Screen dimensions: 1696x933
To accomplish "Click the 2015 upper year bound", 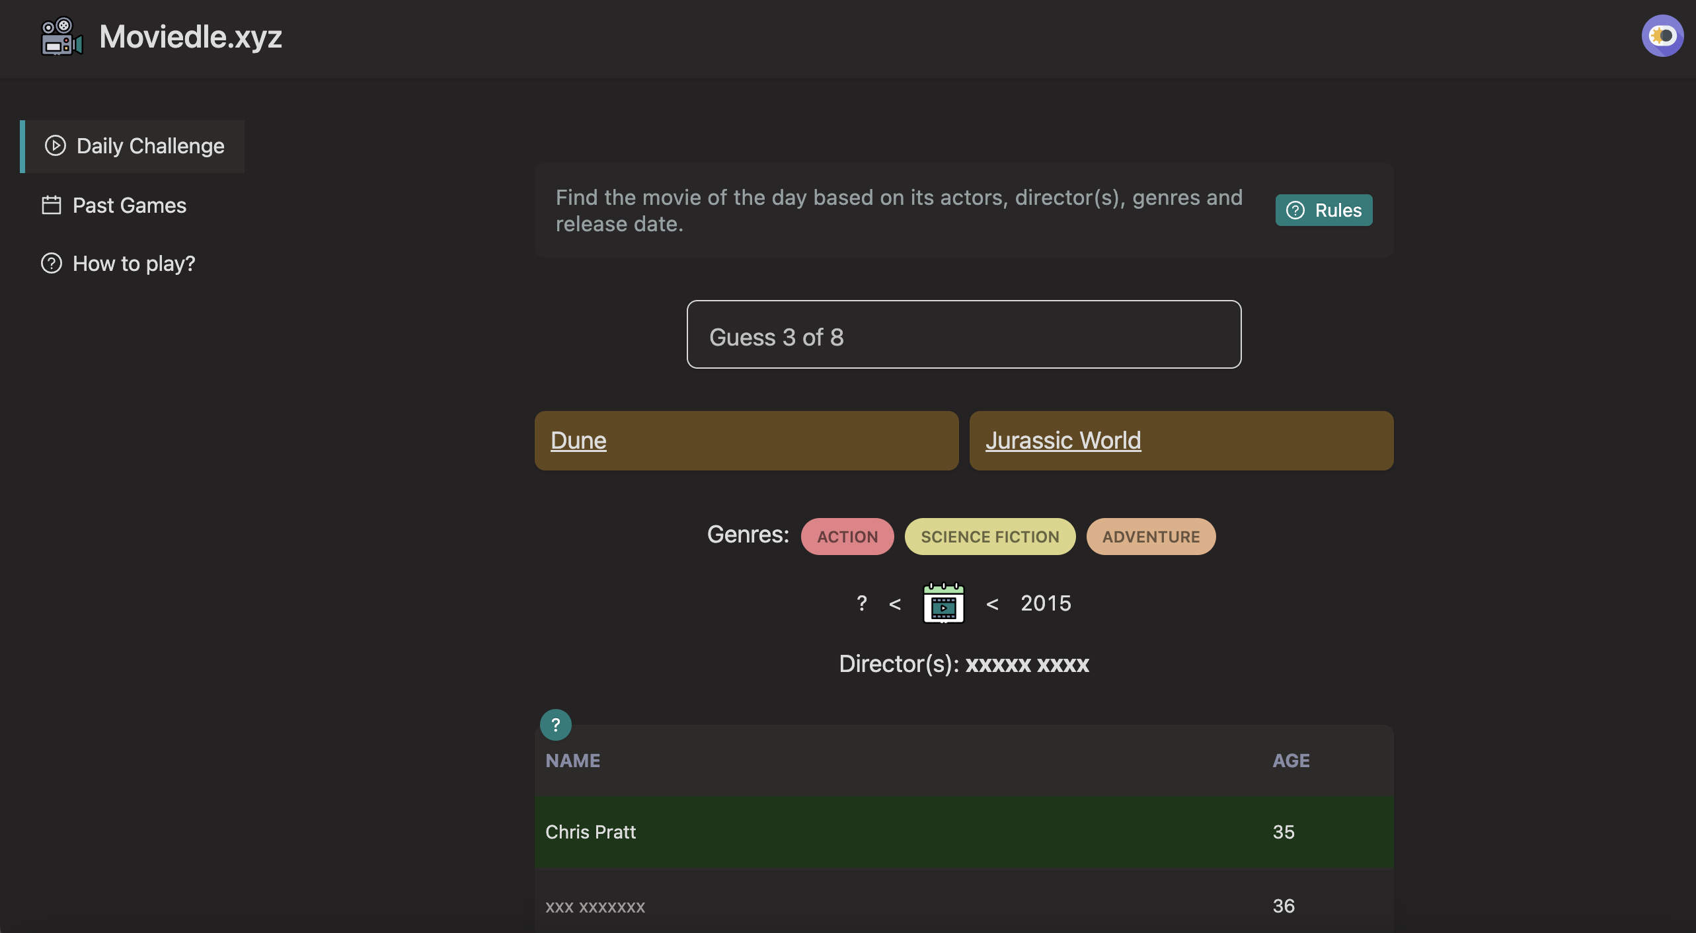I will coord(1046,603).
